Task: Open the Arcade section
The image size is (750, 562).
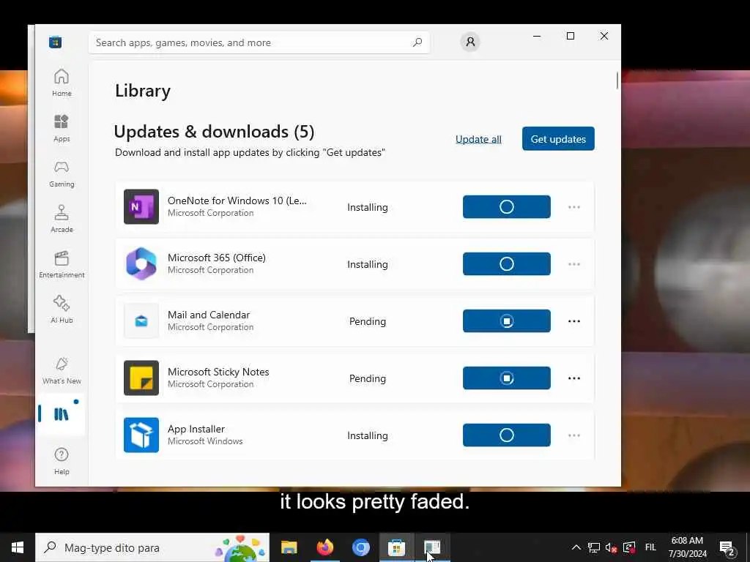Action: click(62, 219)
